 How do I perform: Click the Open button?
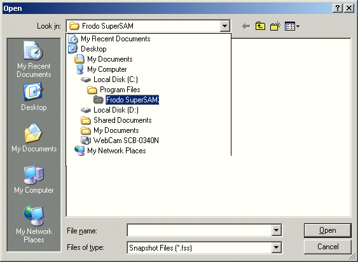point(327,230)
